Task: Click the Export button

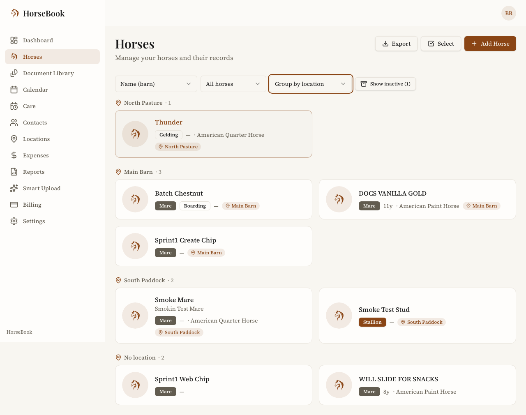Action: coord(397,44)
